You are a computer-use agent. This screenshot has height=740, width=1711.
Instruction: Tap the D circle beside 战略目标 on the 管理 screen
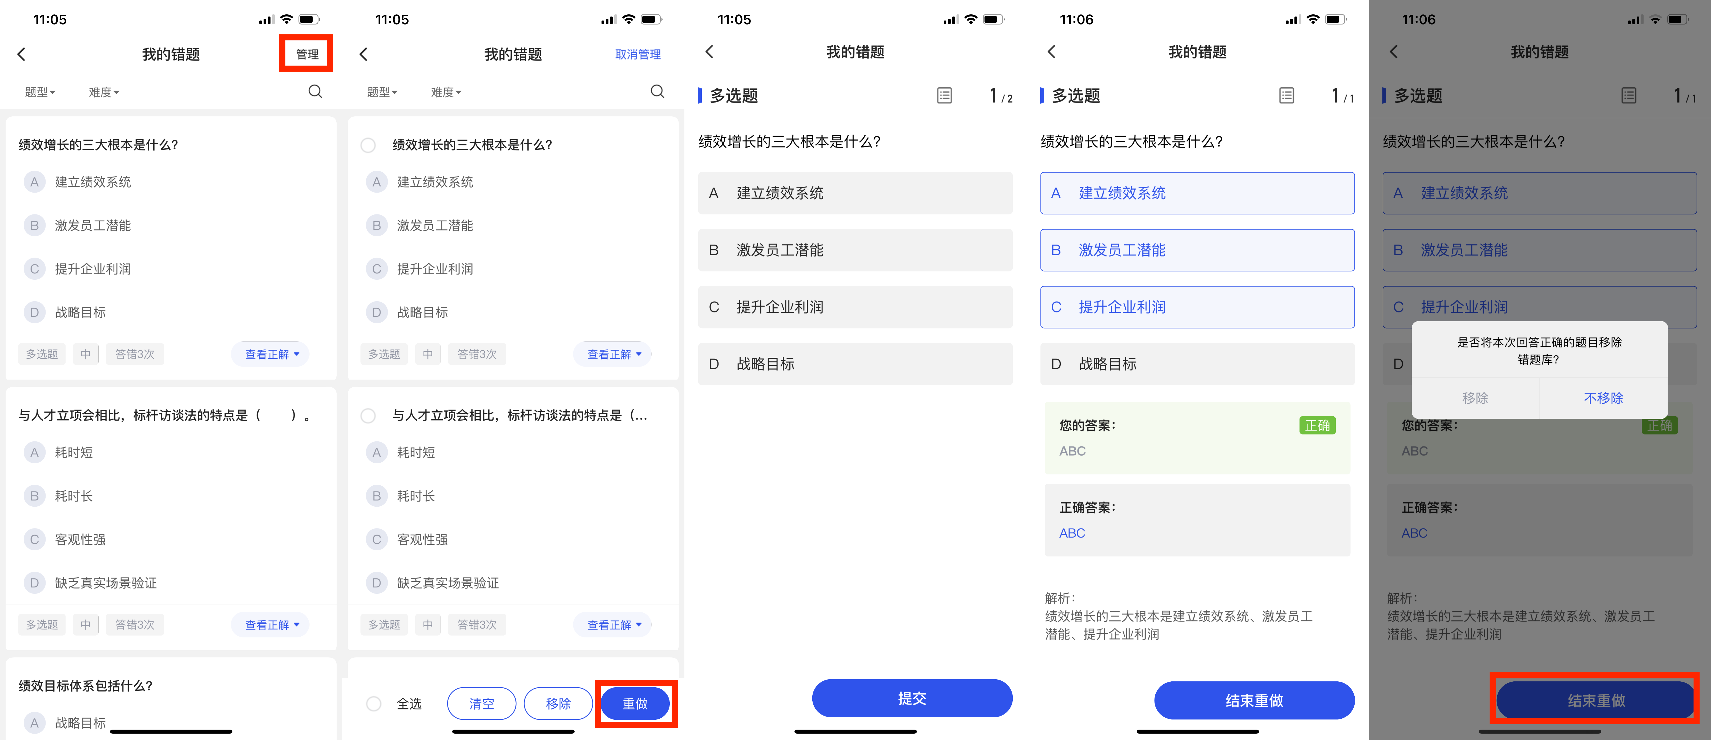pos(35,312)
